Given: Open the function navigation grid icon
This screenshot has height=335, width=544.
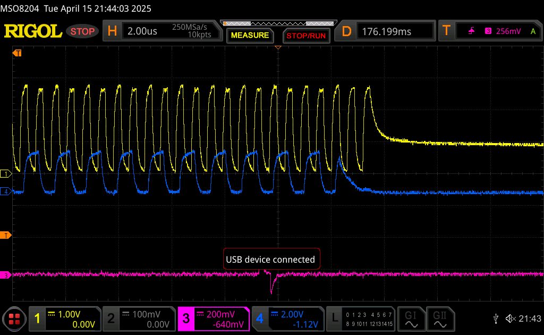Looking at the screenshot, I should pyautogui.click(x=14, y=319).
